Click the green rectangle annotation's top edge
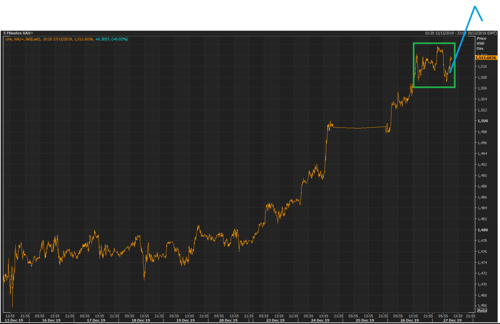Image resolution: width=500 pixels, height=324 pixels. coord(434,43)
